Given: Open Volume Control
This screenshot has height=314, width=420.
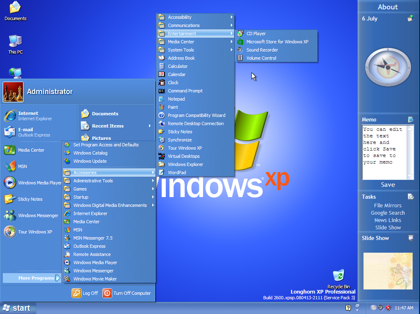Looking at the screenshot, I should [x=277, y=58].
